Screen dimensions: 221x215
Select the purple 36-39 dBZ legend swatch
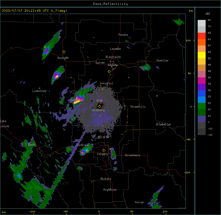pyautogui.click(x=202, y=87)
